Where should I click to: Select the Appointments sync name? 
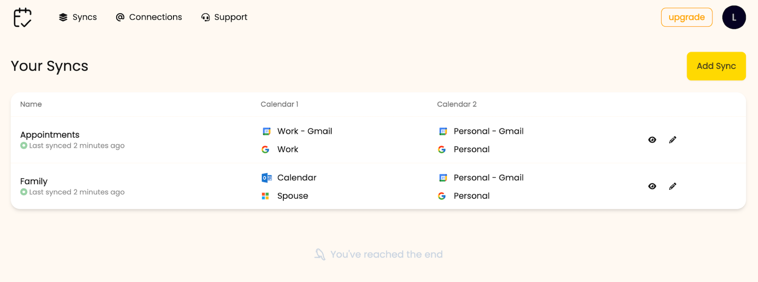coord(50,135)
